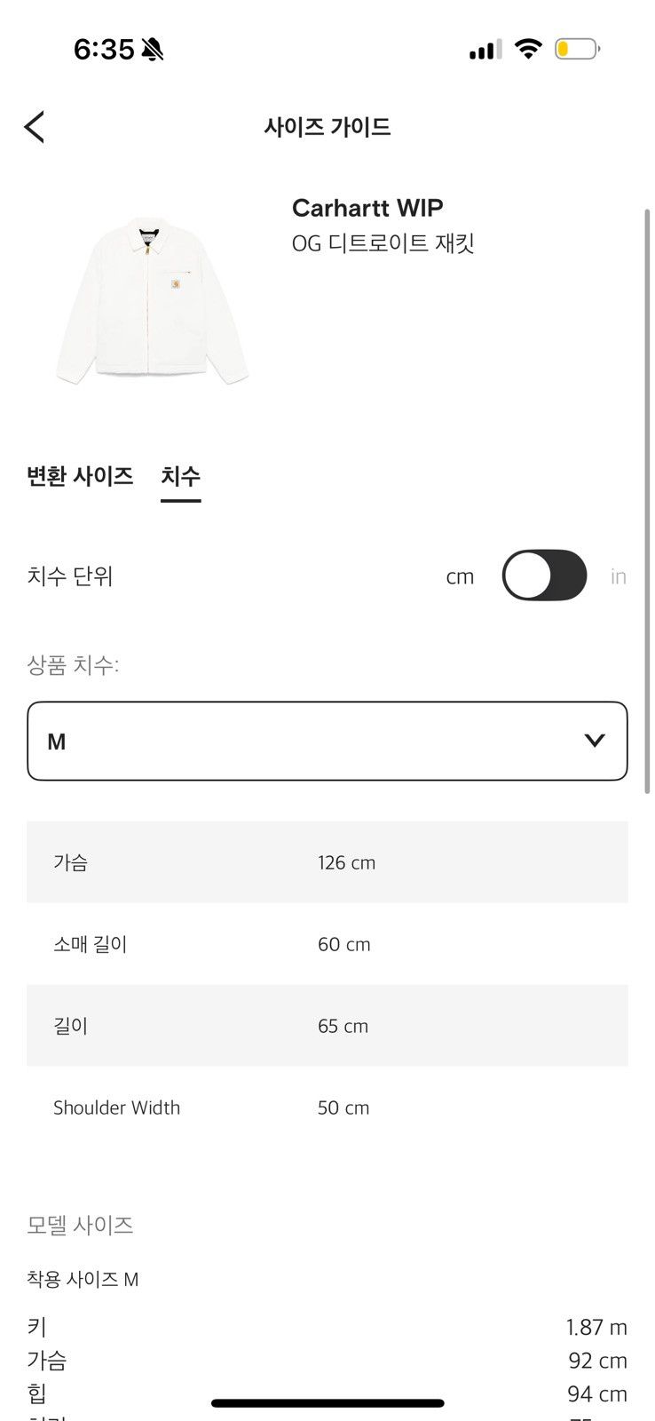Tap the OG 디트로이트 재킷 product title

383,242
